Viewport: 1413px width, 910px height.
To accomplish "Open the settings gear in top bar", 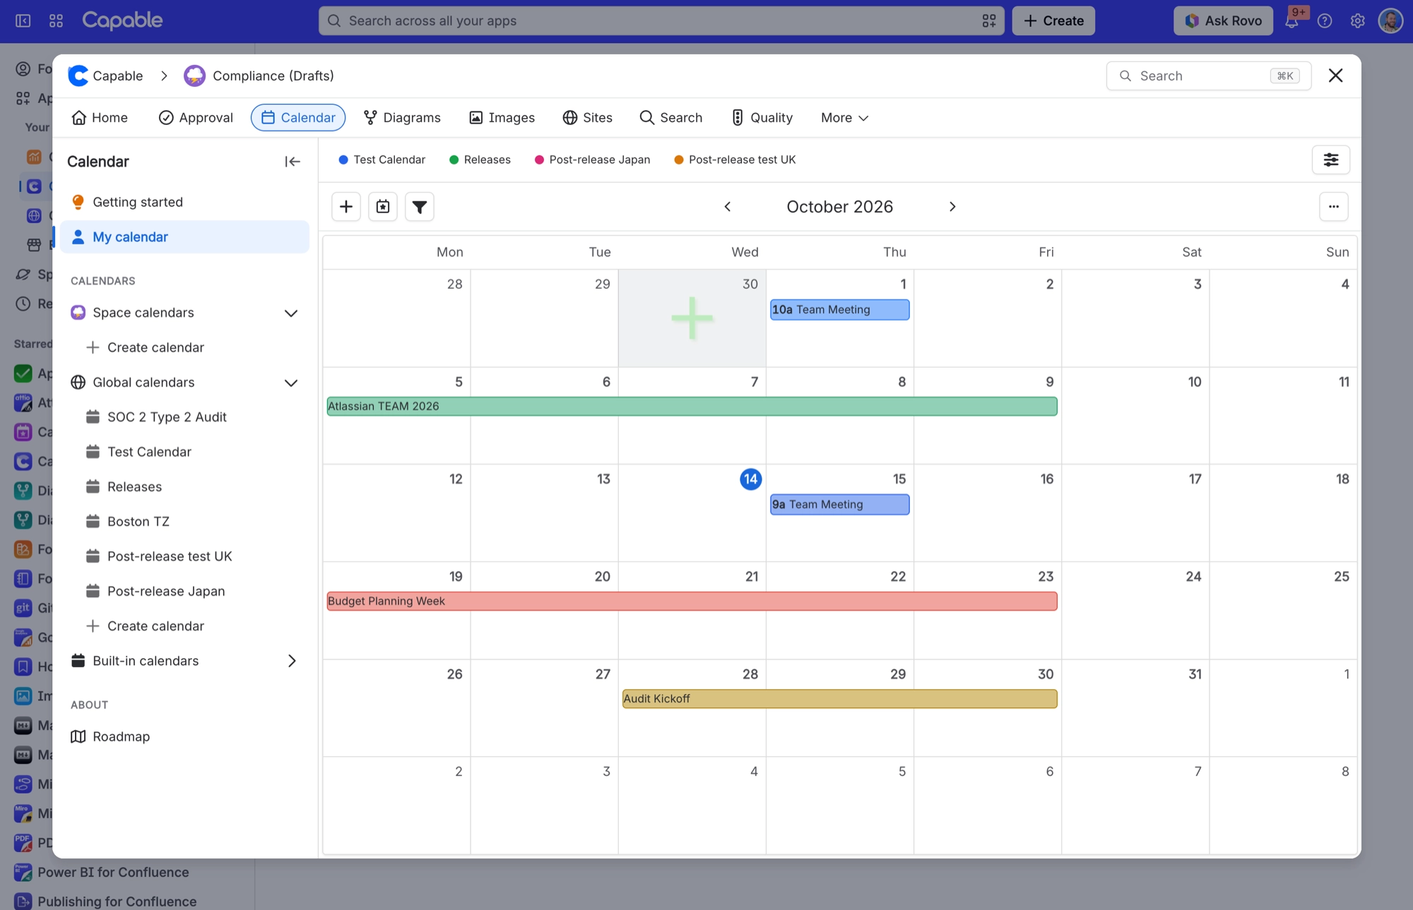I will click(1357, 21).
